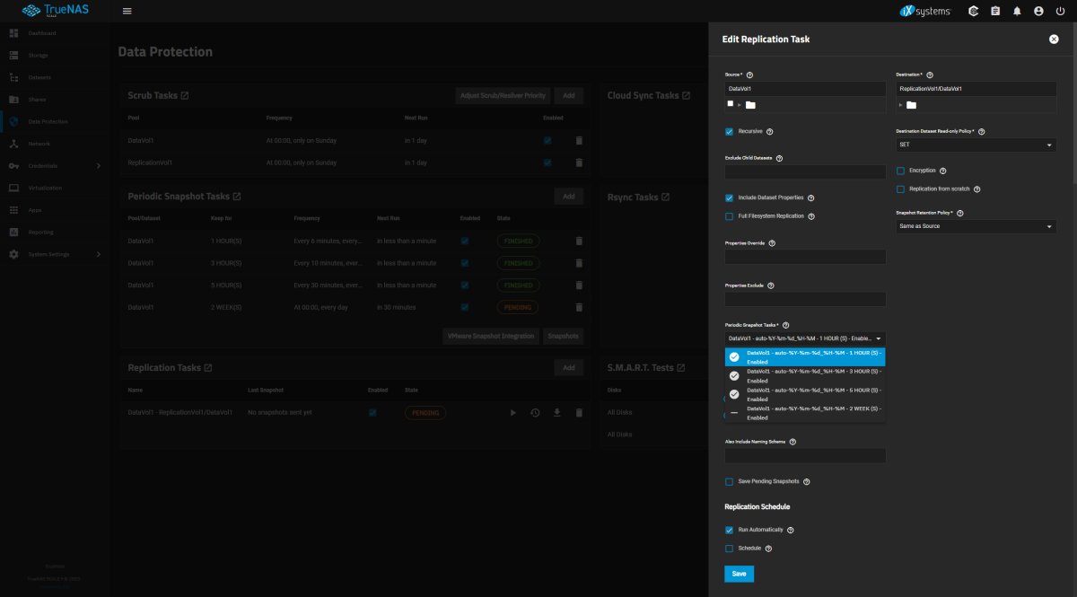Show help for Snapshot Retention Policy

click(x=959, y=213)
